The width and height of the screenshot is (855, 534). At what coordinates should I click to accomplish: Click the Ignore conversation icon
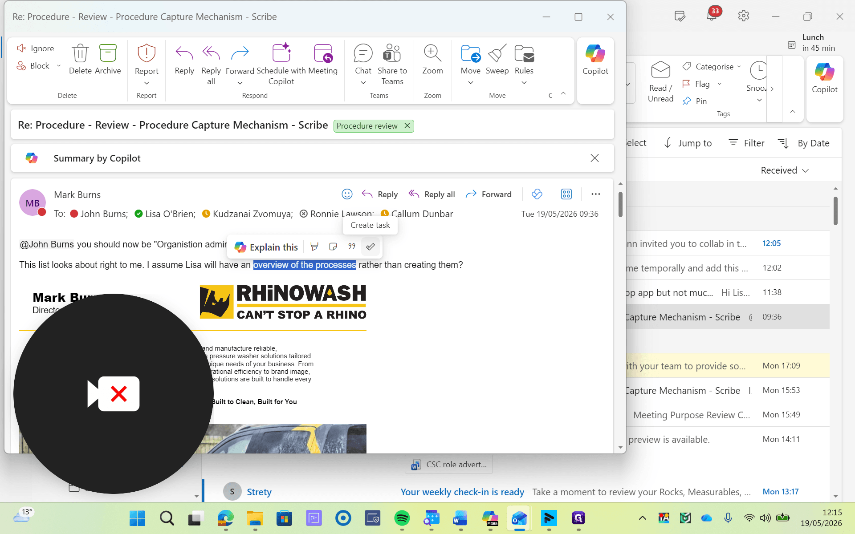tap(21, 48)
